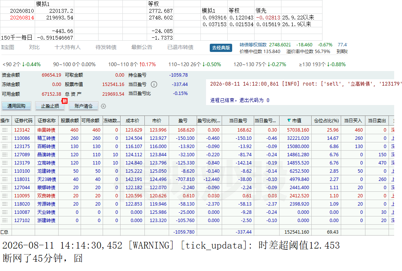The height and width of the screenshot is (271, 402).
Task: Open the 最新公告 tab
Action: point(142,47)
